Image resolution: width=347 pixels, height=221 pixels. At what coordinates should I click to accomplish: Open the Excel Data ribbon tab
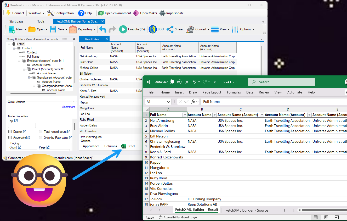click(250, 92)
